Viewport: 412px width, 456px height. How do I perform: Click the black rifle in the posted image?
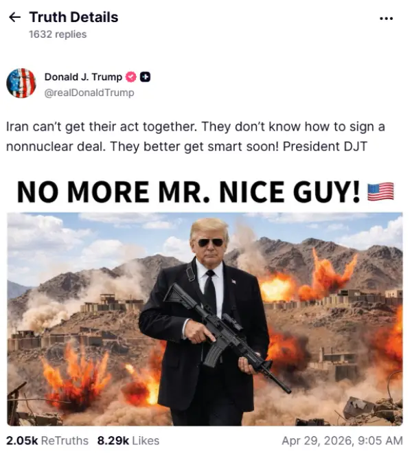pyautogui.click(x=227, y=336)
